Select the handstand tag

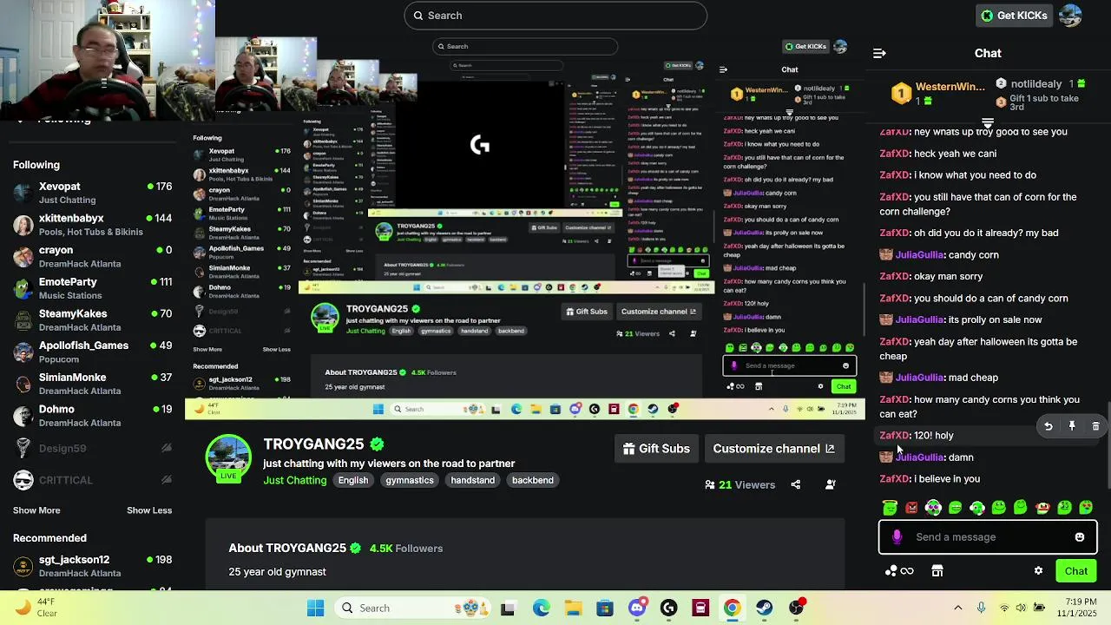(x=472, y=480)
